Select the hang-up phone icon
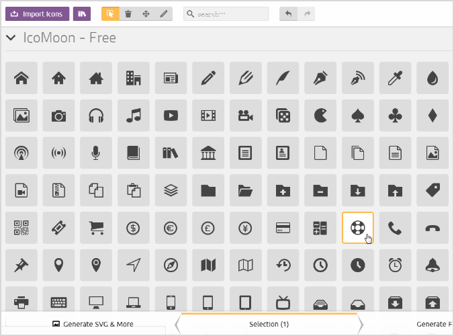The image size is (454, 336). click(x=433, y=228)
